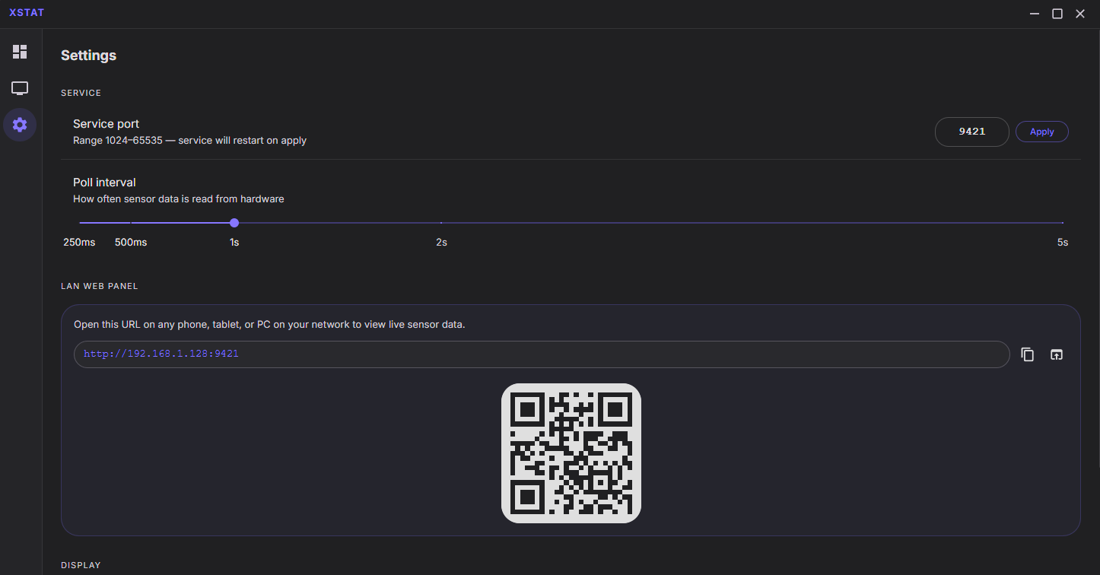This screenshot has height=575, width=1100.
Task: Click the http://192.168.1.128:9421 URL text
Action: point(160,354)
